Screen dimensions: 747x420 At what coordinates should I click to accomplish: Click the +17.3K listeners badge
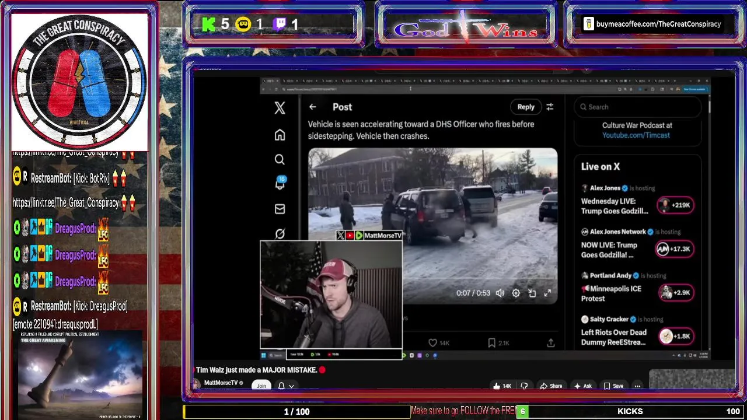[674, 249]
